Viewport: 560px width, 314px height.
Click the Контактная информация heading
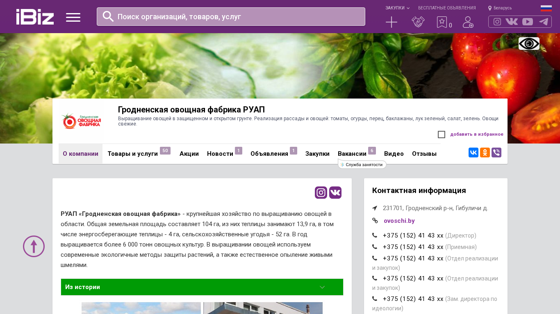[x=419, y=191]
